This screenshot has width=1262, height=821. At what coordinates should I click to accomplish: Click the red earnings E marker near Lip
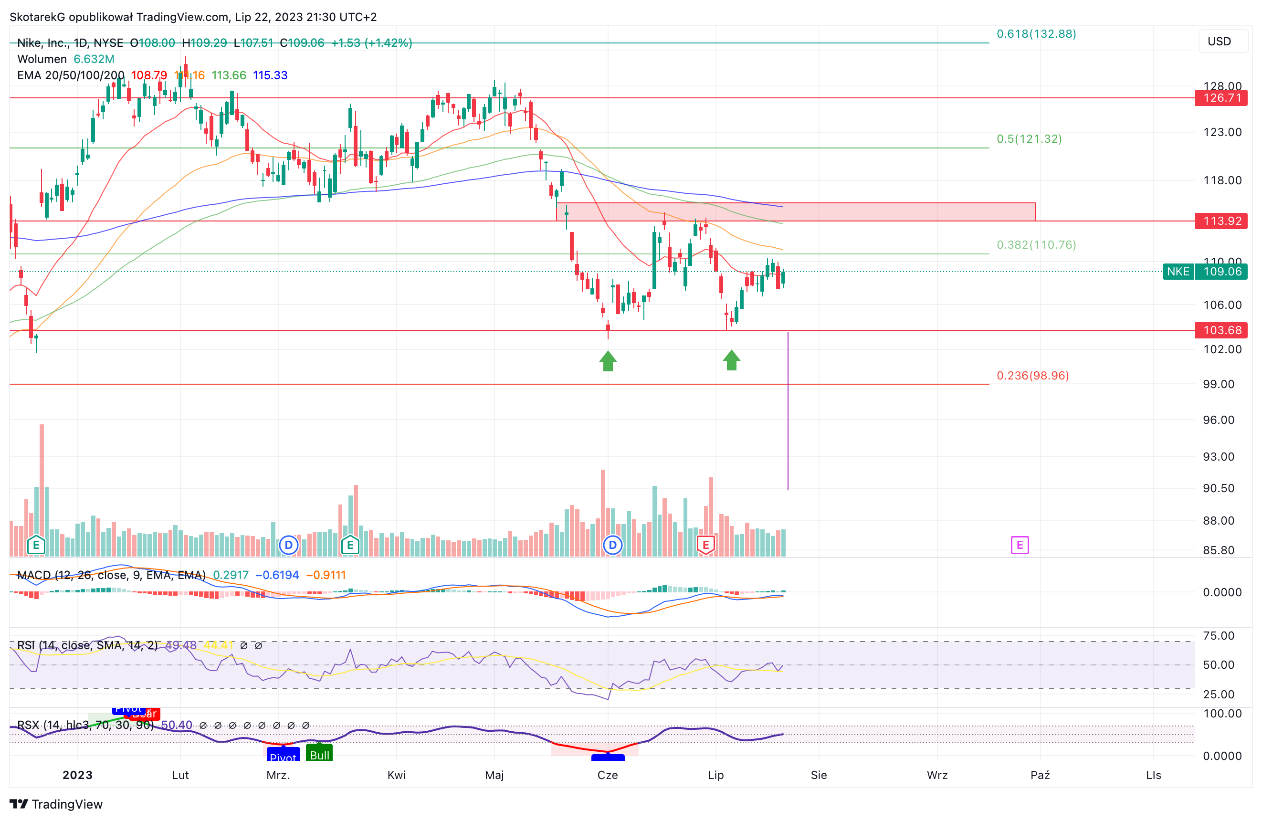pyautogui.click(x=706, y=545)
